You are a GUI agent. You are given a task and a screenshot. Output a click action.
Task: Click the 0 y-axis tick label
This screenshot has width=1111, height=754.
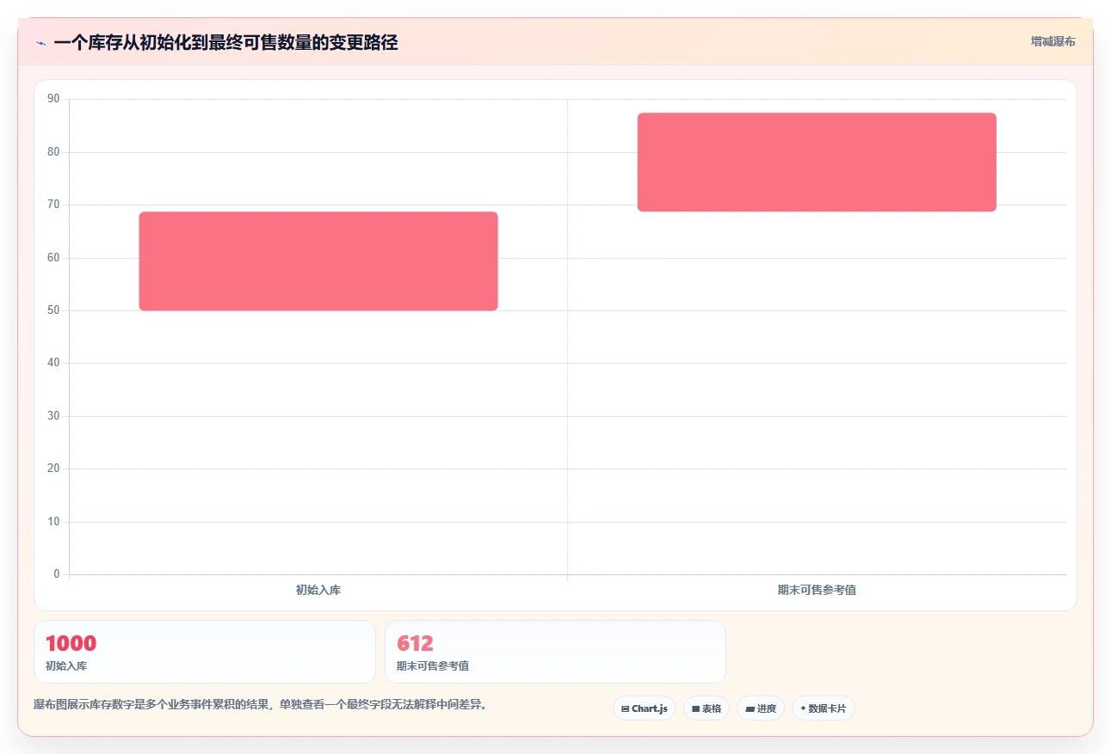point(57,574)
